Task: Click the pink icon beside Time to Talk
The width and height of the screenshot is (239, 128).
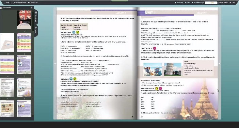Action: (155, 48)
